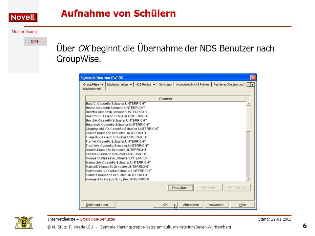
Task: Expand the Mitgliedschaften tab dropdown arrow
Action: [131, 85]
